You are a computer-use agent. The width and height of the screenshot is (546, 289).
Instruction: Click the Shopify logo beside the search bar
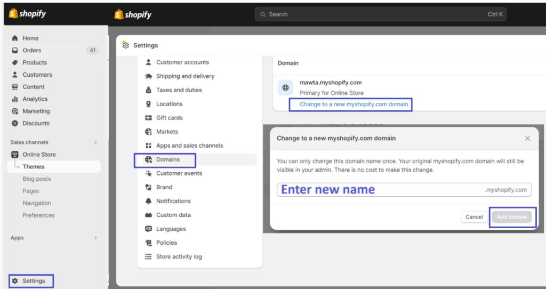click(133, 14)
